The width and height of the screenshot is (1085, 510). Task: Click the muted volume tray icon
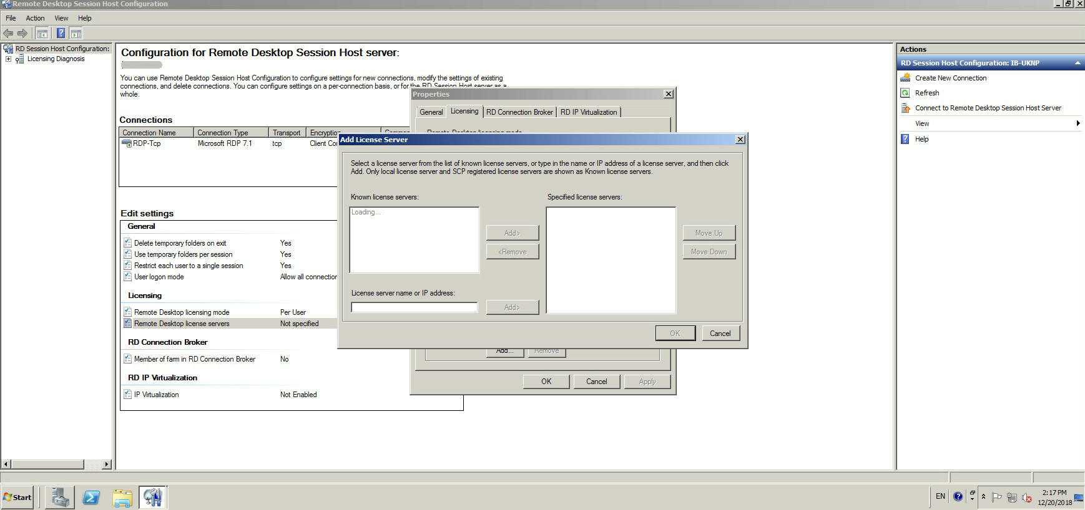[1026, 497]
